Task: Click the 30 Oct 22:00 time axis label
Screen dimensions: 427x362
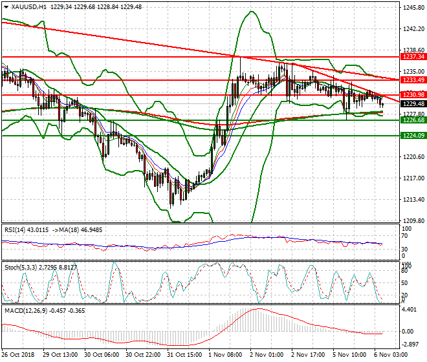Action: (143, 355)
